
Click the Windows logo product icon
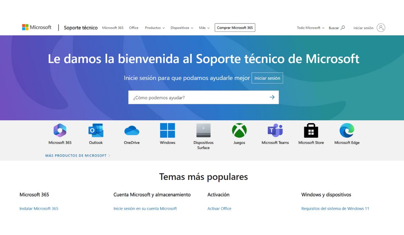point(167,131)
